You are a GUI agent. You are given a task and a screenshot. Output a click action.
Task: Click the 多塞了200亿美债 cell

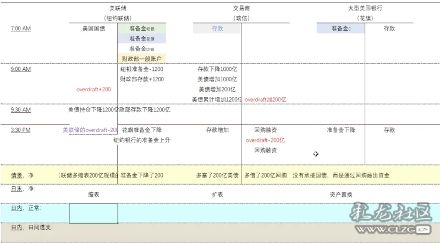point(217,175)
